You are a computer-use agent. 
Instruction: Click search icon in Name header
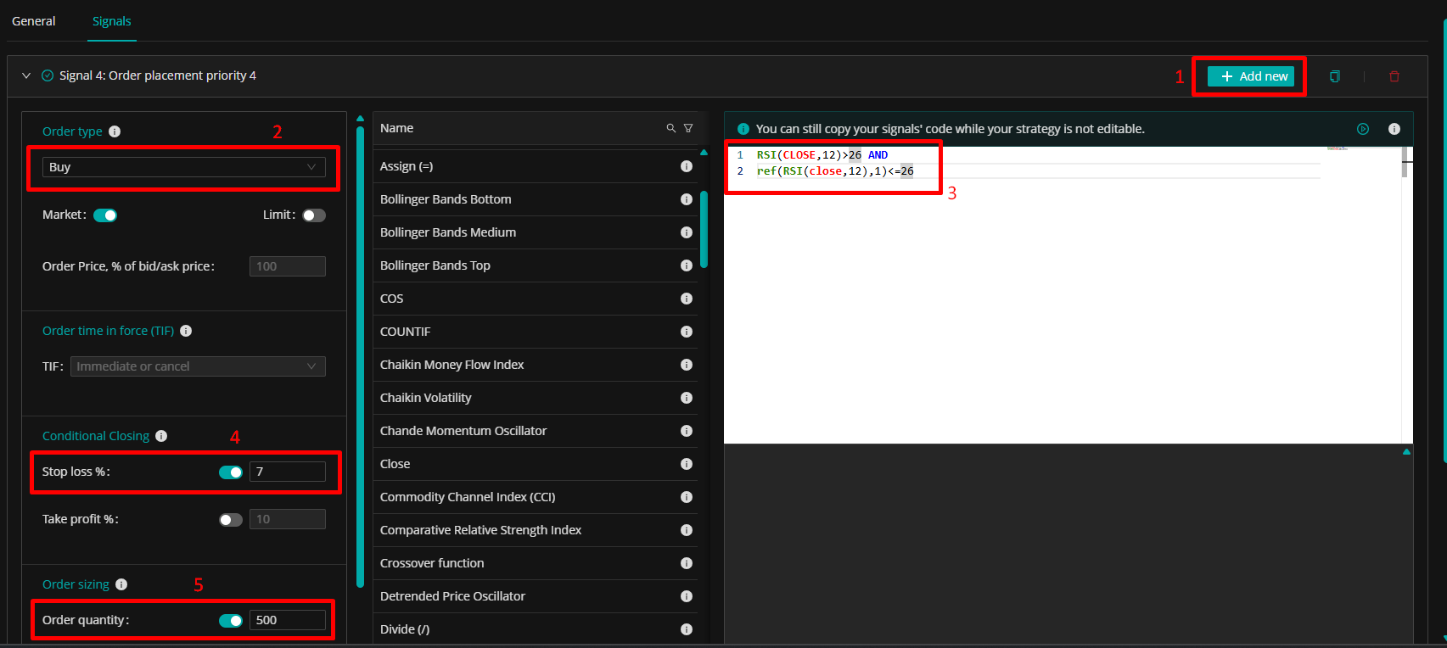click(671, 128)
